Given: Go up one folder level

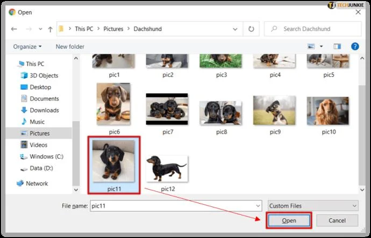Looking at the screenshot, I should coord(50,30).
